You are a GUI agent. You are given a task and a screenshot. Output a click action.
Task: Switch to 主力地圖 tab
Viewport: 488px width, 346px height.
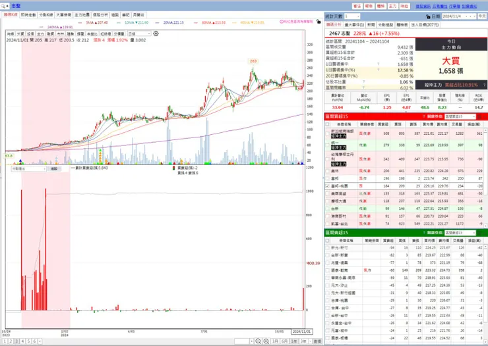click(x=82, y=15)
